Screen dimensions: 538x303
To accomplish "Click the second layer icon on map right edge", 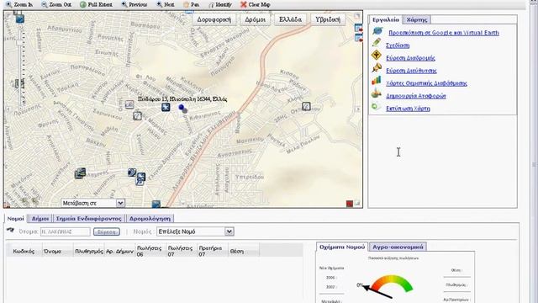I will point(358,38).
